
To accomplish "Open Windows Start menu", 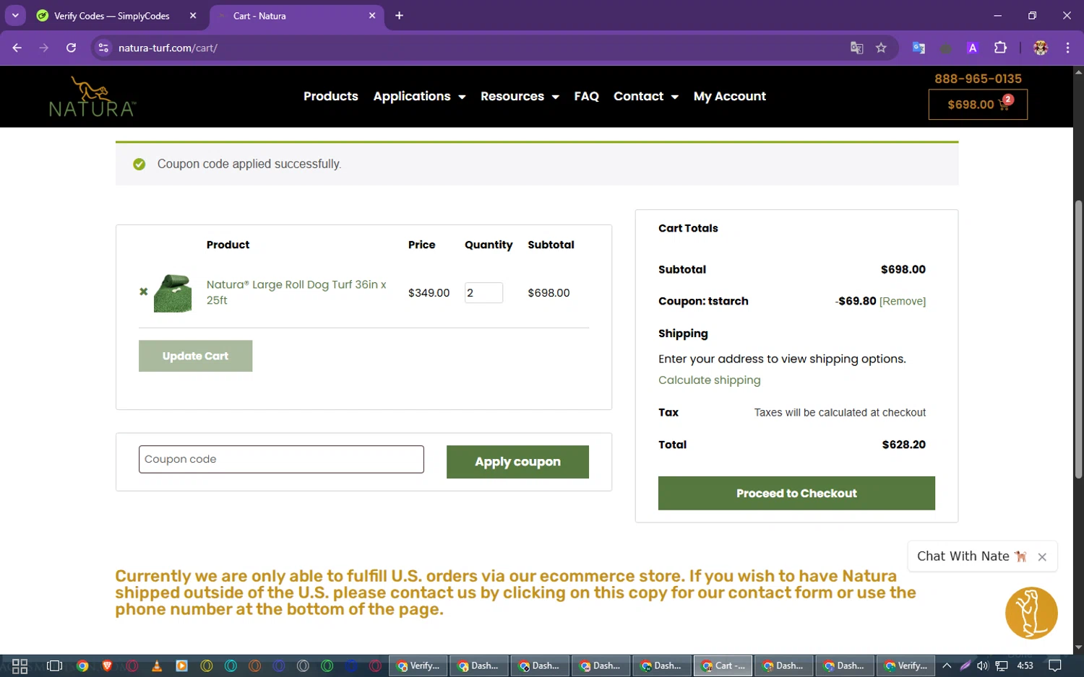I will click(x=20, y=666).
